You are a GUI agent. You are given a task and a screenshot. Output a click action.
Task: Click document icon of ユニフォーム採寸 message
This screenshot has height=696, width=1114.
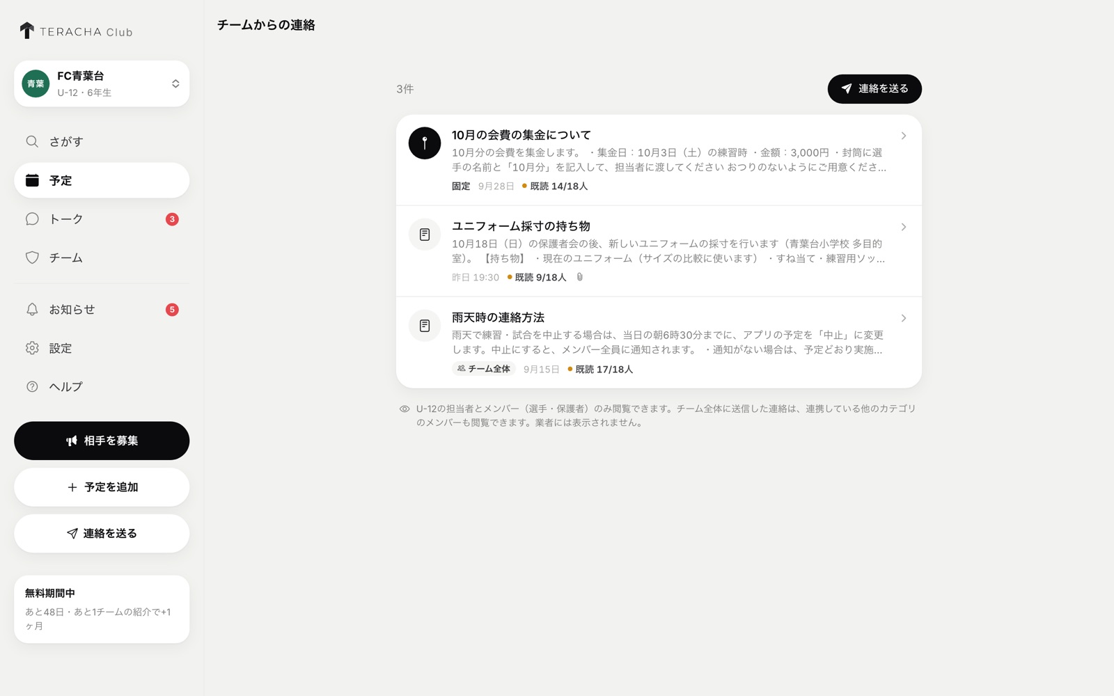tap(425, 235)
